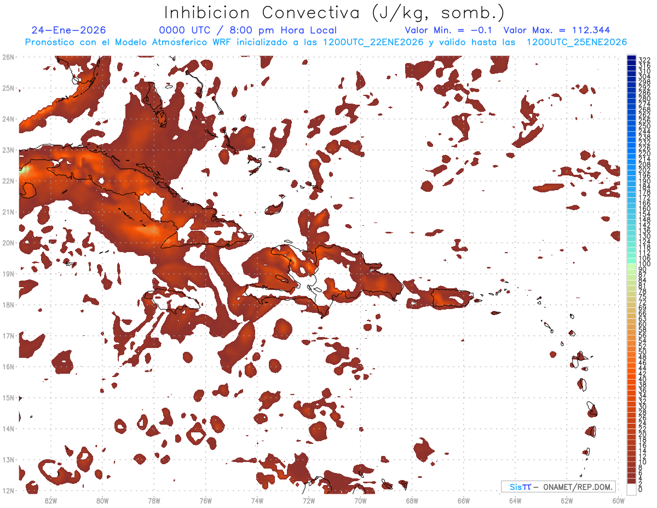Click the 24N latitude label

tap(9, 119)
